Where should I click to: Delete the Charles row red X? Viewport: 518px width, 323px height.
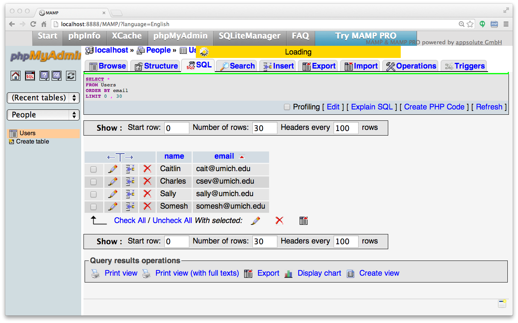[x=147, y=181]
